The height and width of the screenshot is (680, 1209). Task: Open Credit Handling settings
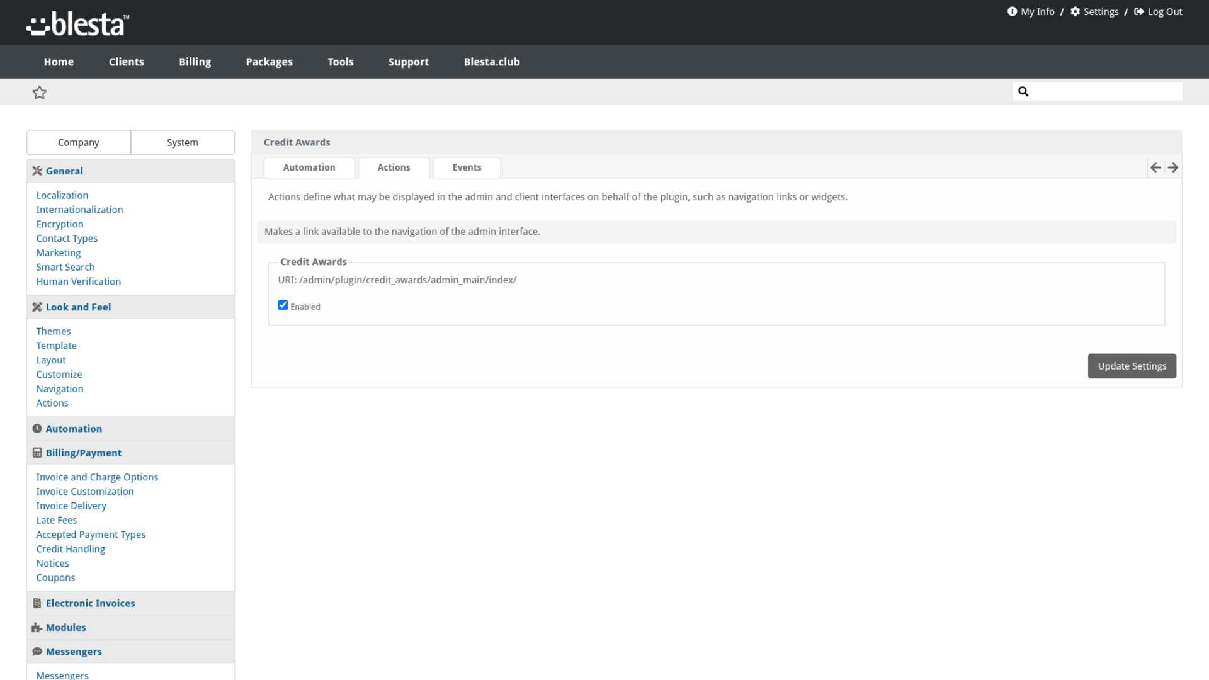[x=71, y=549]
